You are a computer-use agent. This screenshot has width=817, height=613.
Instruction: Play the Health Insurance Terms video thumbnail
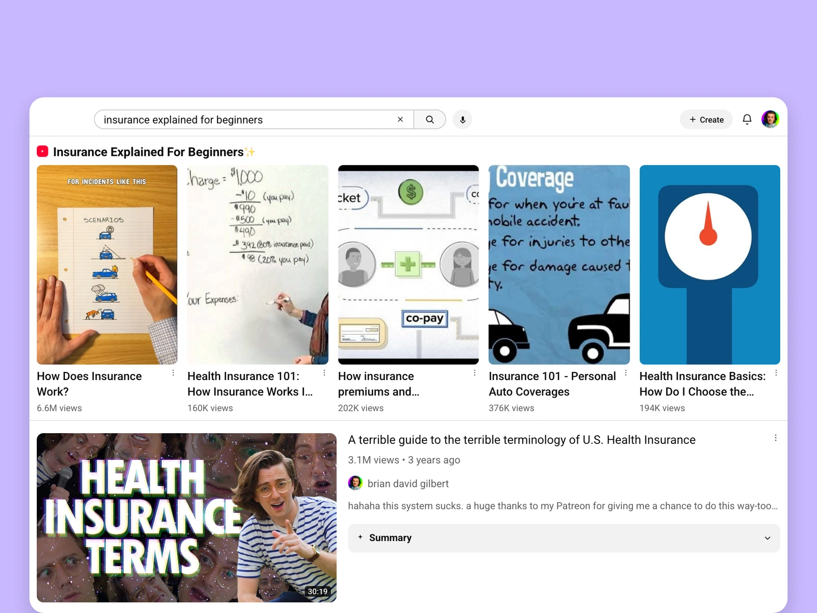(x=187, y=517)
